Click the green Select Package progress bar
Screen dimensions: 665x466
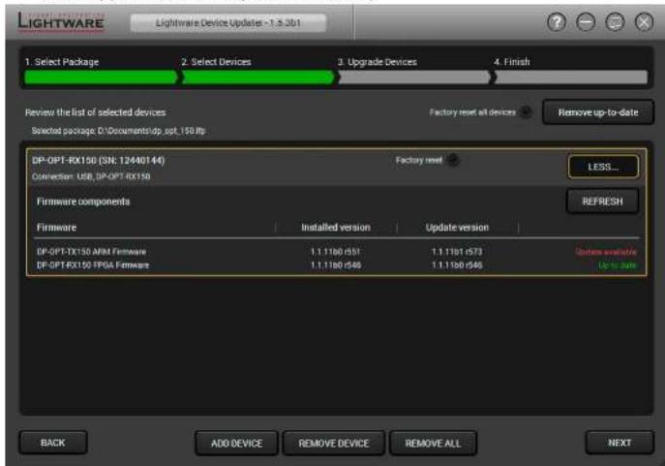tap(101, 78)
